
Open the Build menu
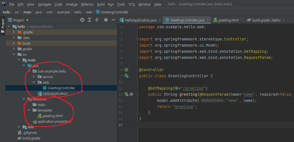(x=101, y=4)
